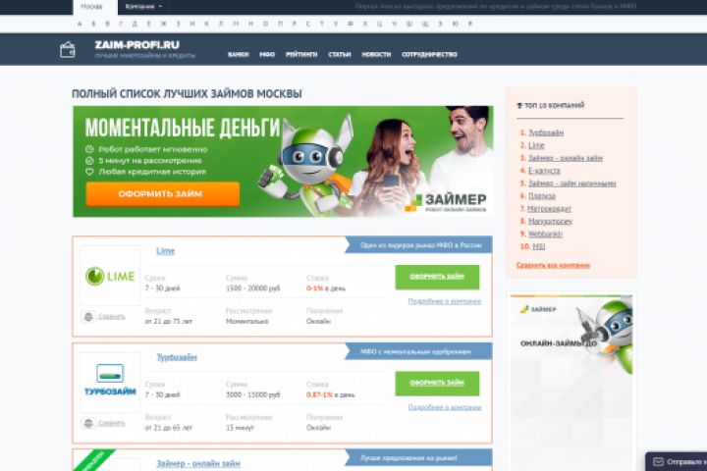707x471 pixels.
Task: Click the ZAIM-PROFI.RU site title
Action: pos(137,44)
